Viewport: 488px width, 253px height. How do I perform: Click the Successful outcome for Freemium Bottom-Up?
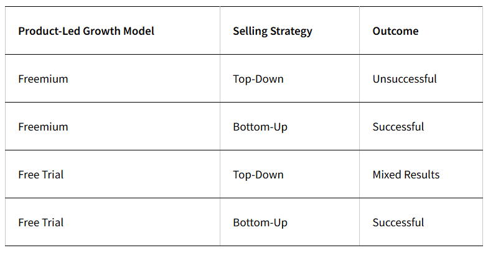tap(398, 127)
